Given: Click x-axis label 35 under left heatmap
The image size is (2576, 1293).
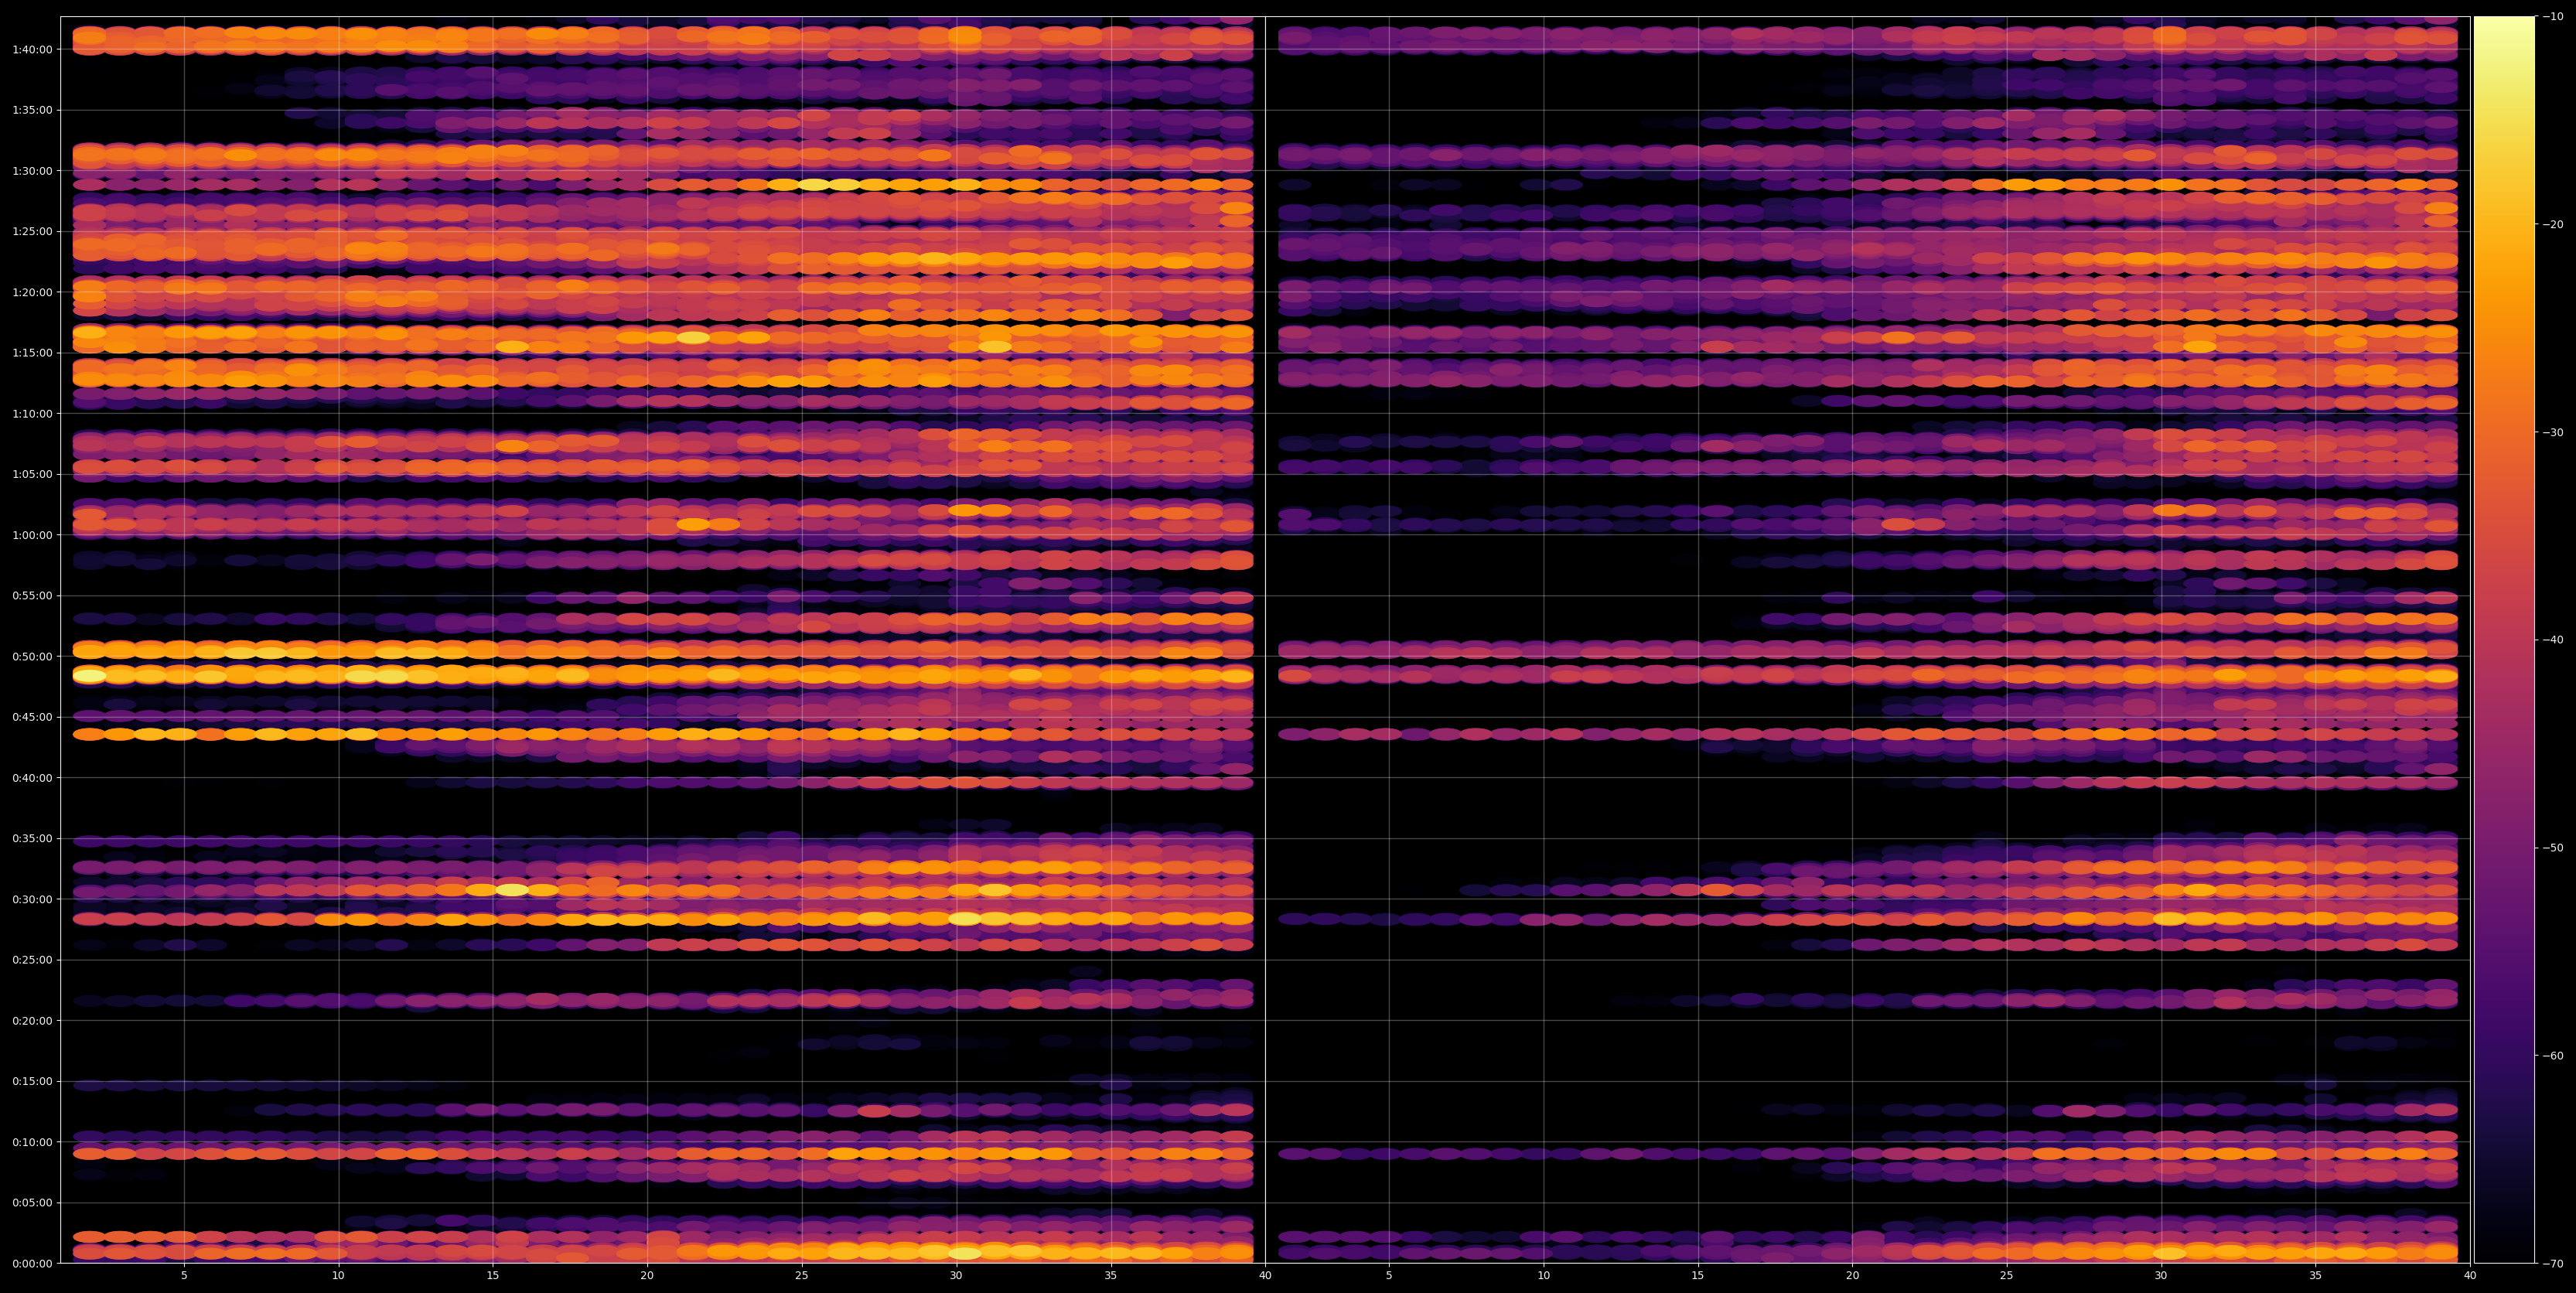Looking at the screenshot, I should 1111,1276.
